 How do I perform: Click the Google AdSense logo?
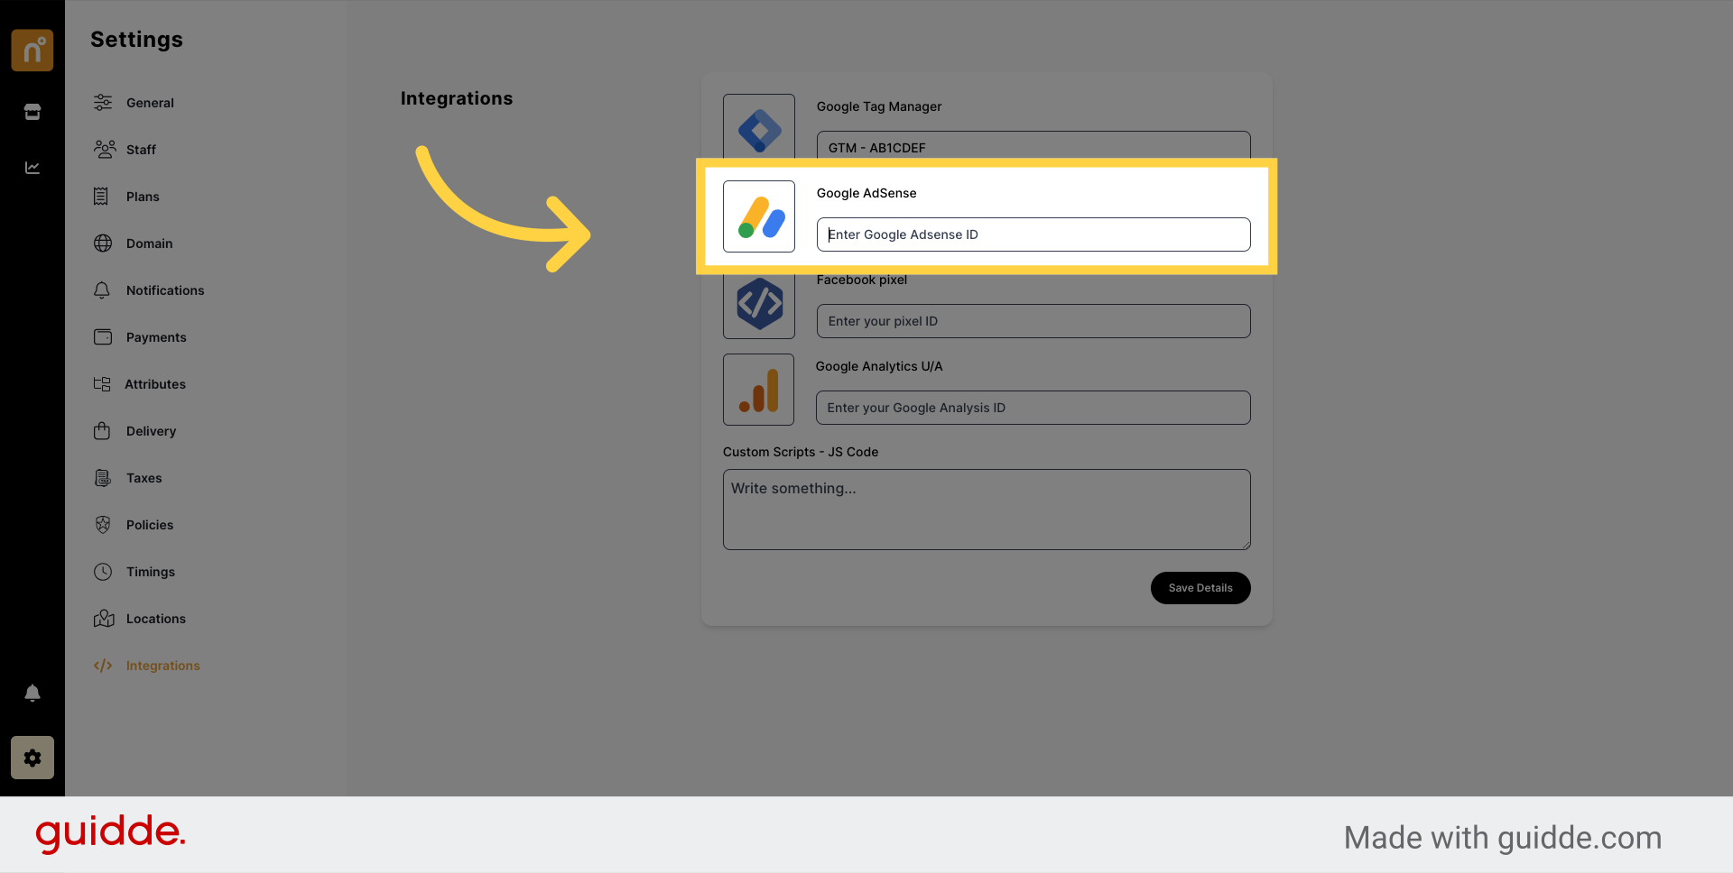point(759,216)
